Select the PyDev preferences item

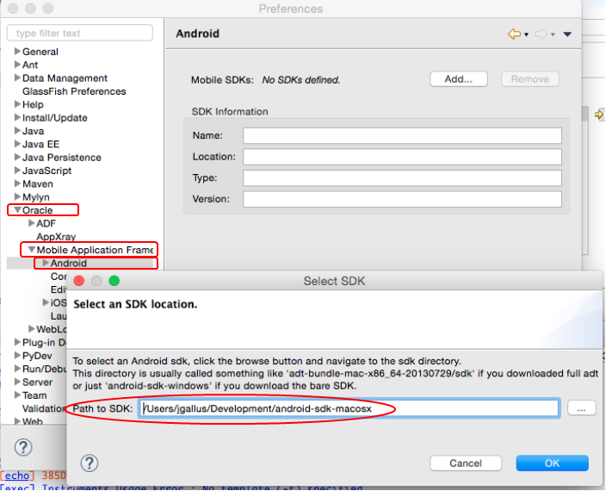tap(37, 356)
